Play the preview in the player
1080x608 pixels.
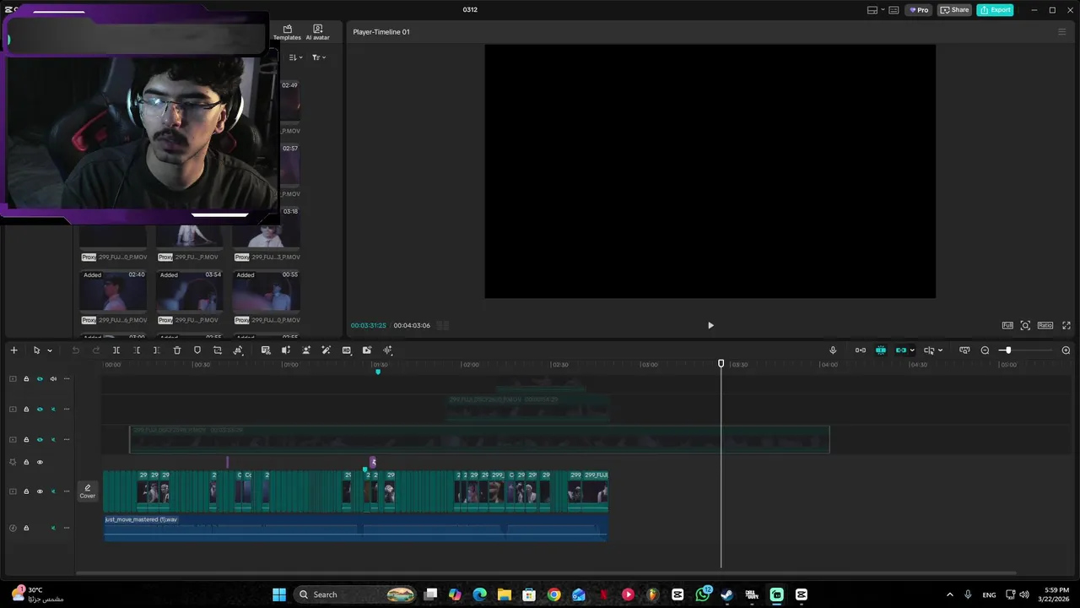(x=710, y=325)
